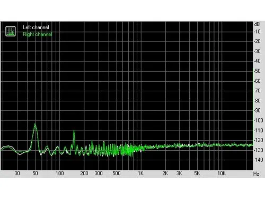Click the '-120' dB axis value
This screenshot has width=265, height=199.
(259, 140)
